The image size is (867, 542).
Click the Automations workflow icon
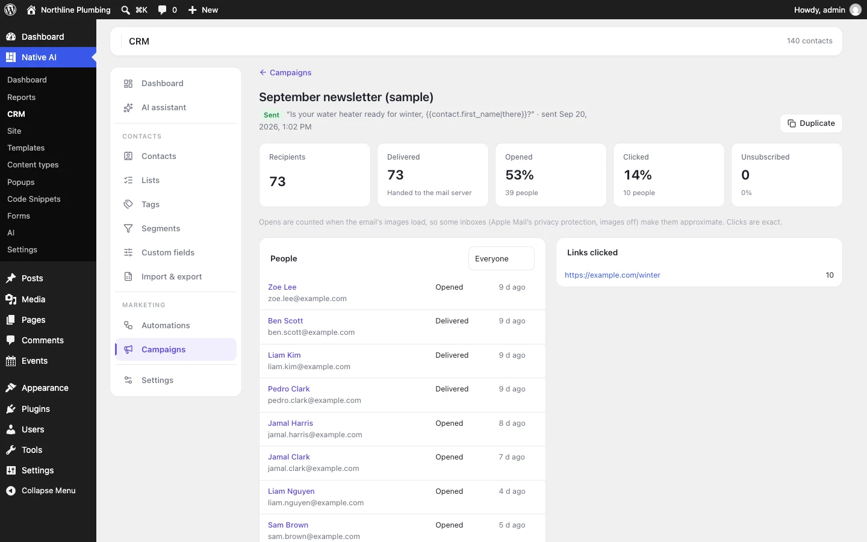[x=128, y=325]
